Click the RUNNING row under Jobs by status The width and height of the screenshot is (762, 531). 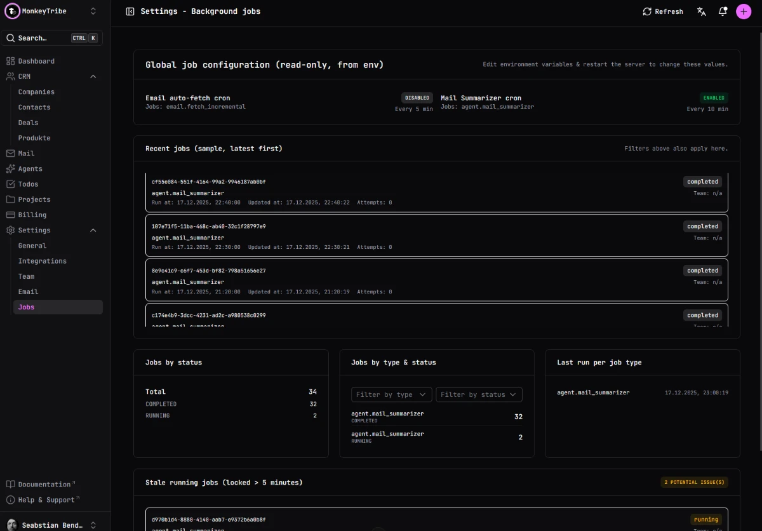click(x=231, y=415)
